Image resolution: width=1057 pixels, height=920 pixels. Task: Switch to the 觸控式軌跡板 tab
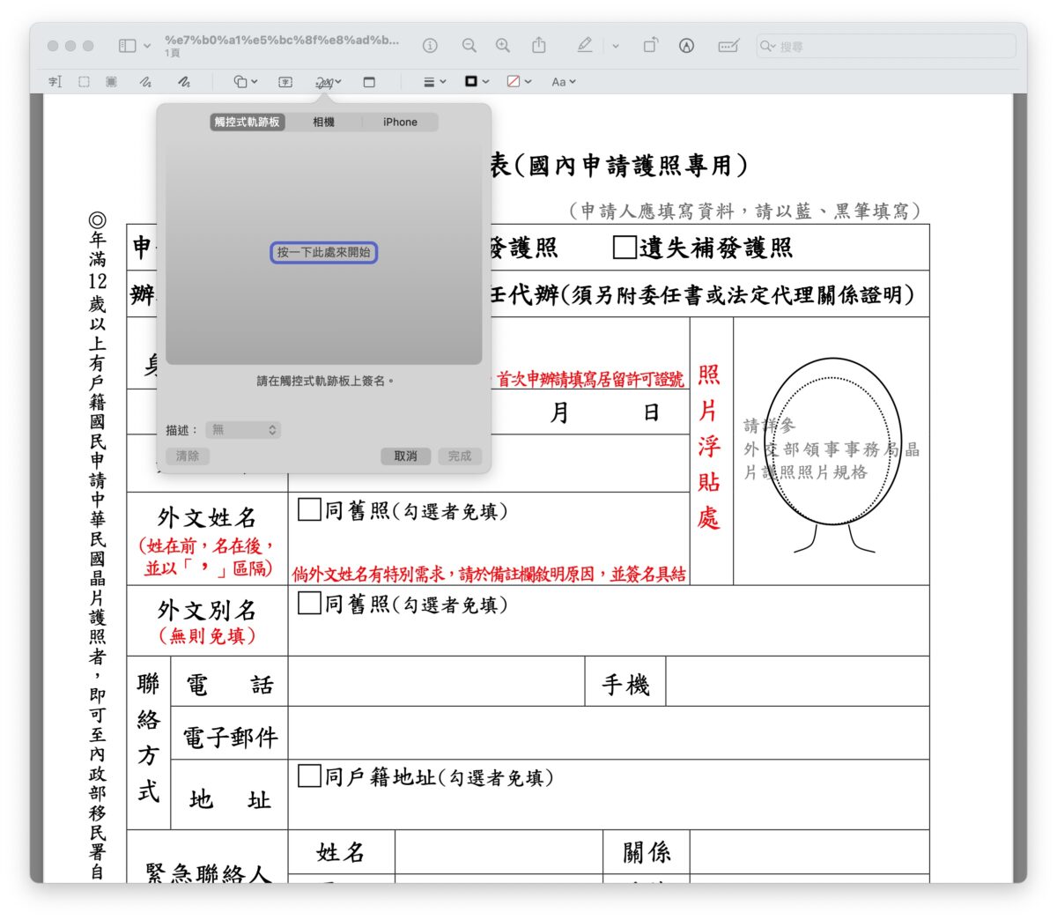tap(248, 122)
